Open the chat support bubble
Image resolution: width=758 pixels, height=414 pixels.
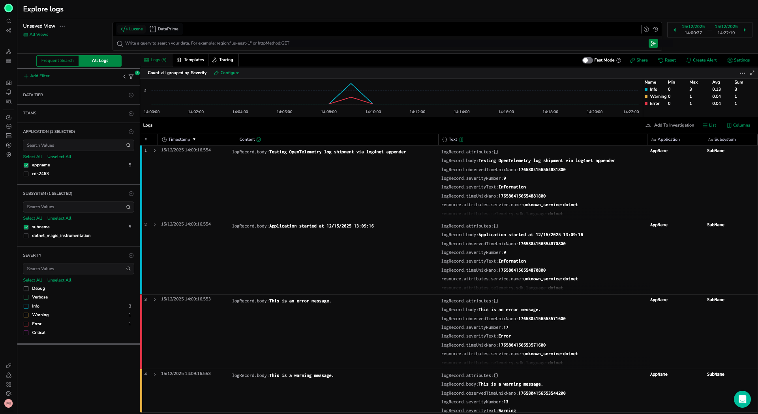click(x=742, y=399)
